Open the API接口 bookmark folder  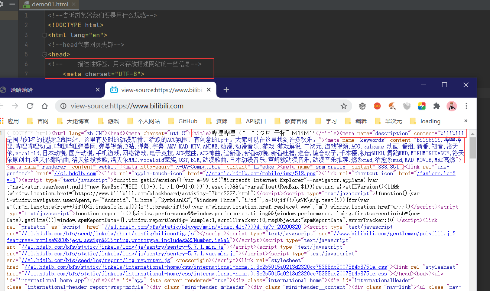(251, 121)
